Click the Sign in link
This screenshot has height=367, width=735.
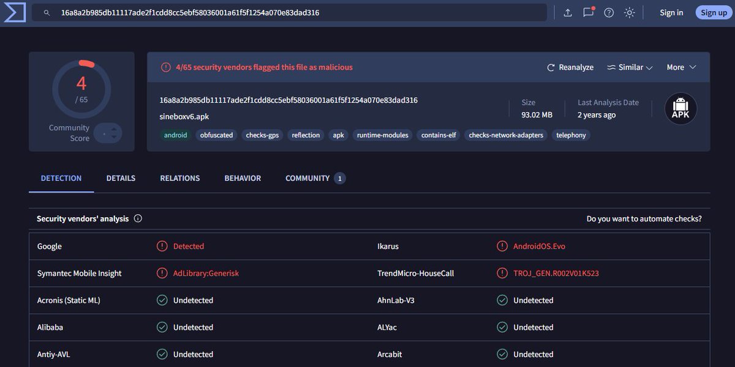pyautogui.click(x=671, y=13)
